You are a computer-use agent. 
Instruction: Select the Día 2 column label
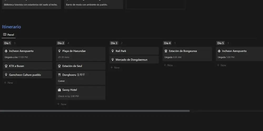coord(61,43)
